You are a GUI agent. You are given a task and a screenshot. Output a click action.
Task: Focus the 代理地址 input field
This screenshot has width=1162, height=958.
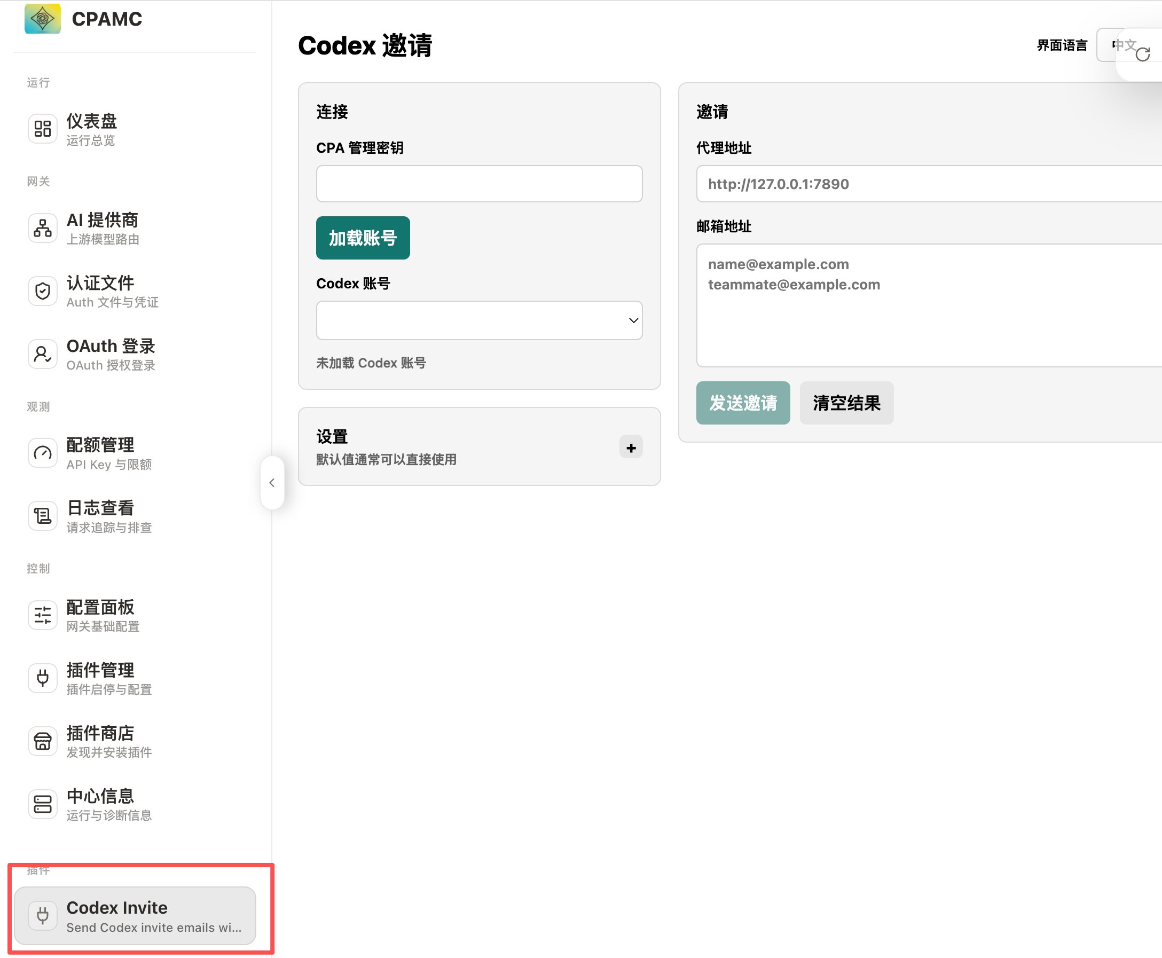tap(929, 184)
